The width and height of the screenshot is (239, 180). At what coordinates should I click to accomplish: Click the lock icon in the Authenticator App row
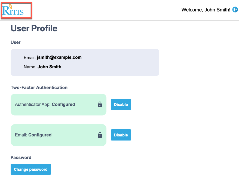tap(100, 105)
